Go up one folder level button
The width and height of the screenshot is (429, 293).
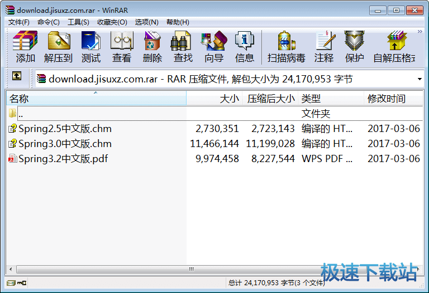tap(17, 76)
